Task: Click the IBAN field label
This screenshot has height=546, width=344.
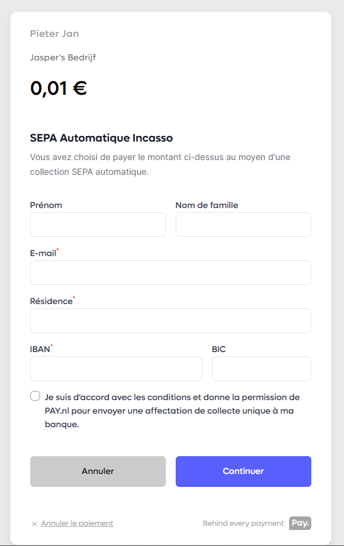Action: pos(40,349)
